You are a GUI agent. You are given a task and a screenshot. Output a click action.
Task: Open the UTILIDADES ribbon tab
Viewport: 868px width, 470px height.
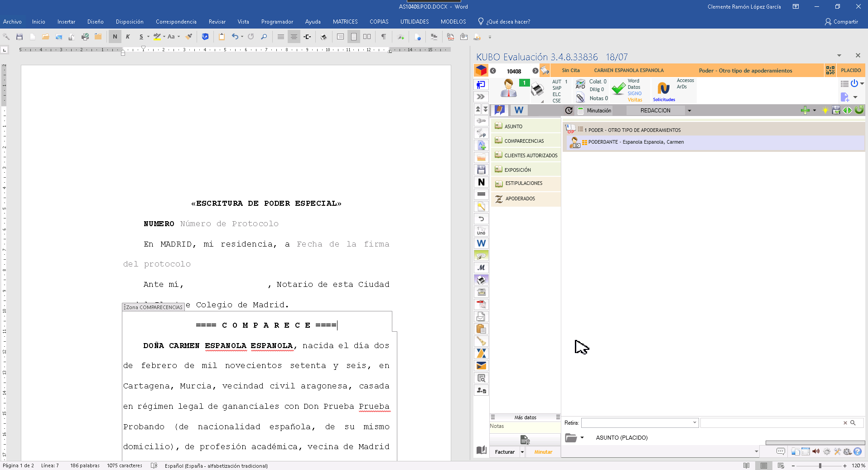click(x=415, y=21)
